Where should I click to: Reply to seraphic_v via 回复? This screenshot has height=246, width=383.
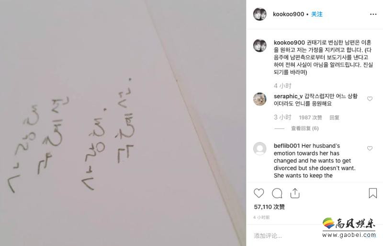(334, 118)
